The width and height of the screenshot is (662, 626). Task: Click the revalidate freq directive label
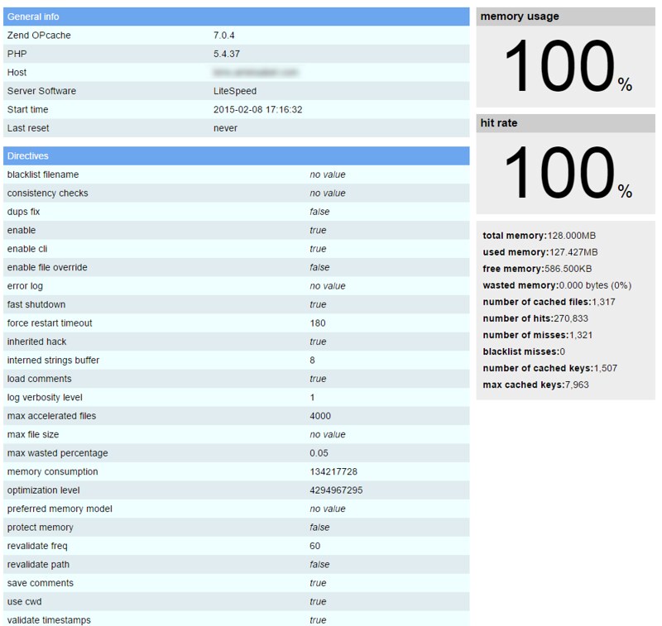click(x=37, y=546)
